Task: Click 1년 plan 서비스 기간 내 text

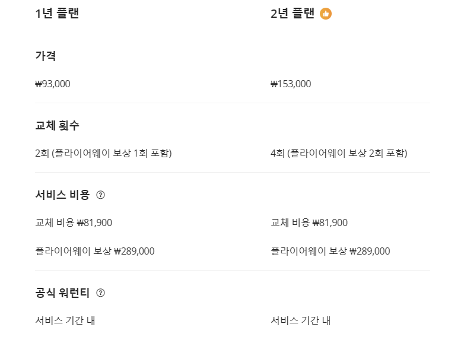Action: (x=65, y=320)
